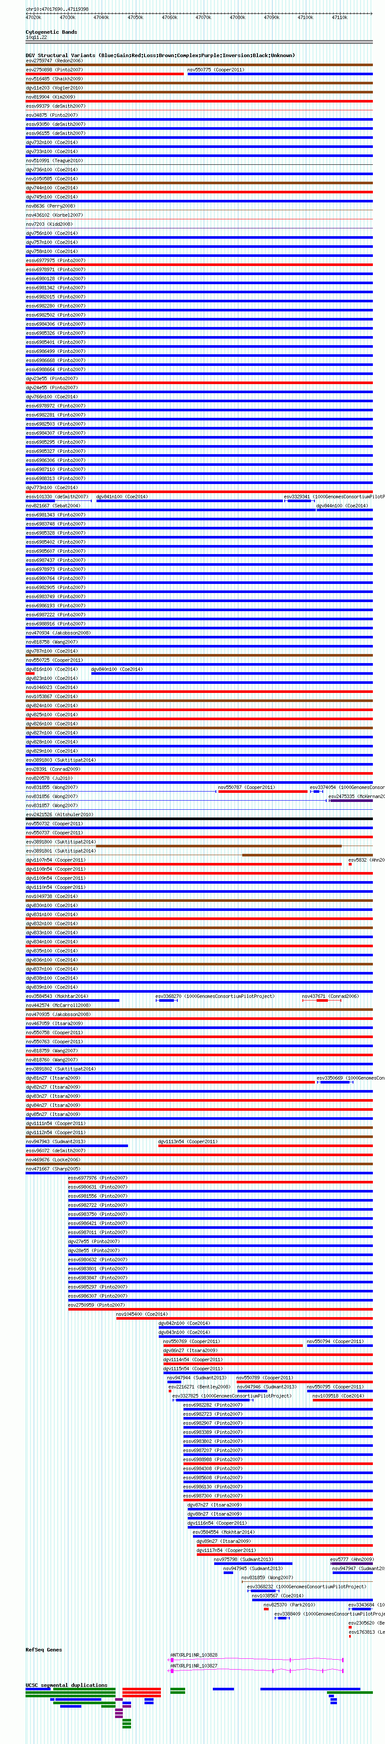Open the Cytogenetic Bands track title
The height and width of the screenshot is (1744, 385).
click(51, 32)
